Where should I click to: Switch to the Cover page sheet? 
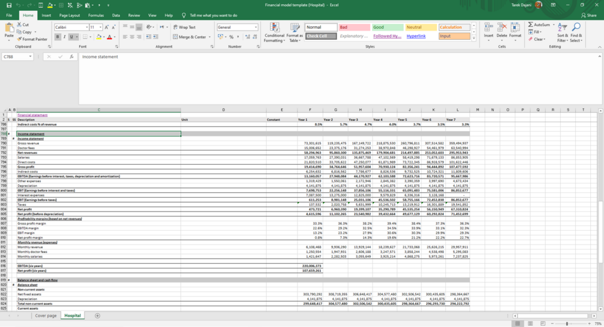pyautogui.click(x=46, y=316)
